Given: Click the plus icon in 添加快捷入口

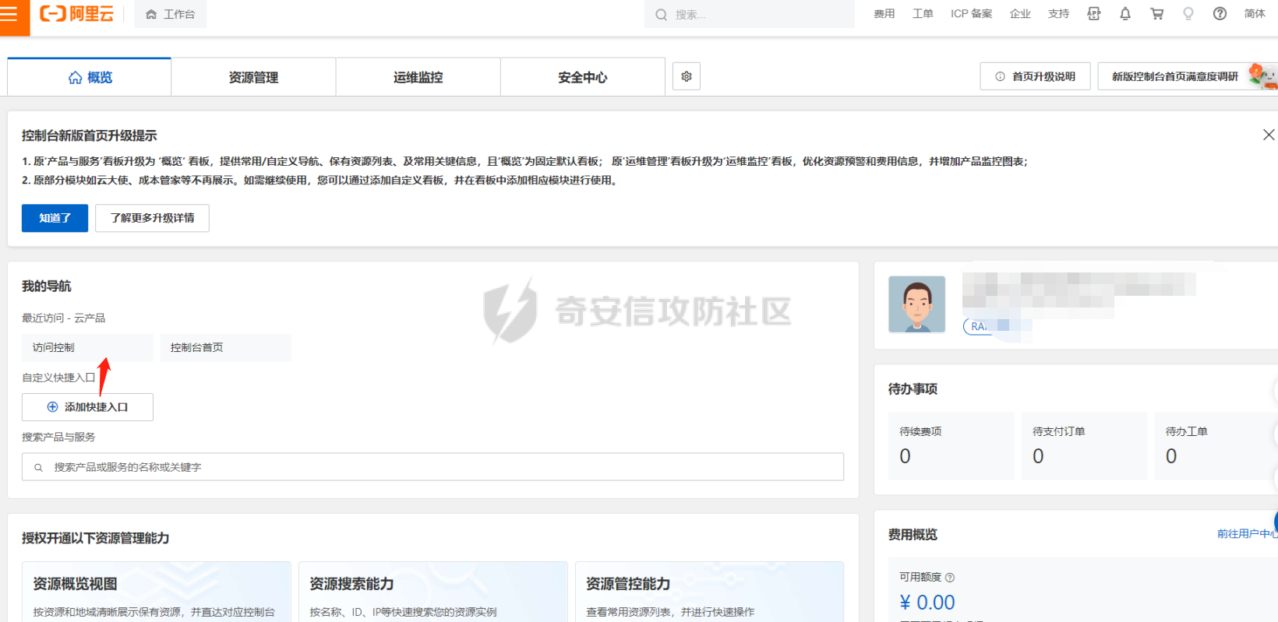Looking at the screenshot, I should 53,407.
